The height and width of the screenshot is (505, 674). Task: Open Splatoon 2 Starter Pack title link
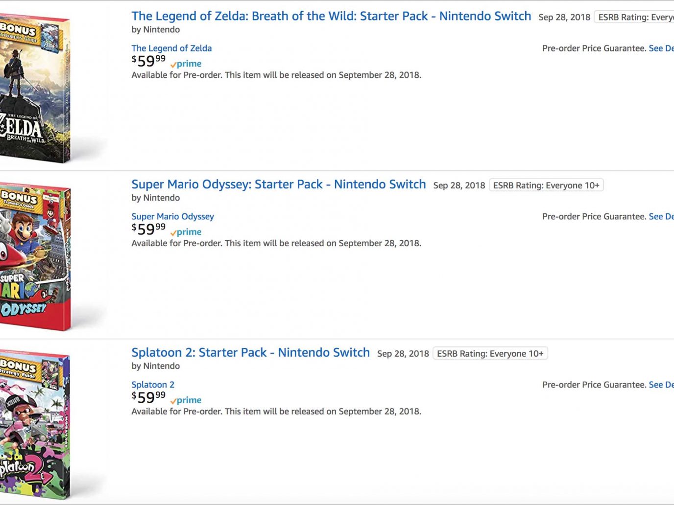(x=251, y=353)
